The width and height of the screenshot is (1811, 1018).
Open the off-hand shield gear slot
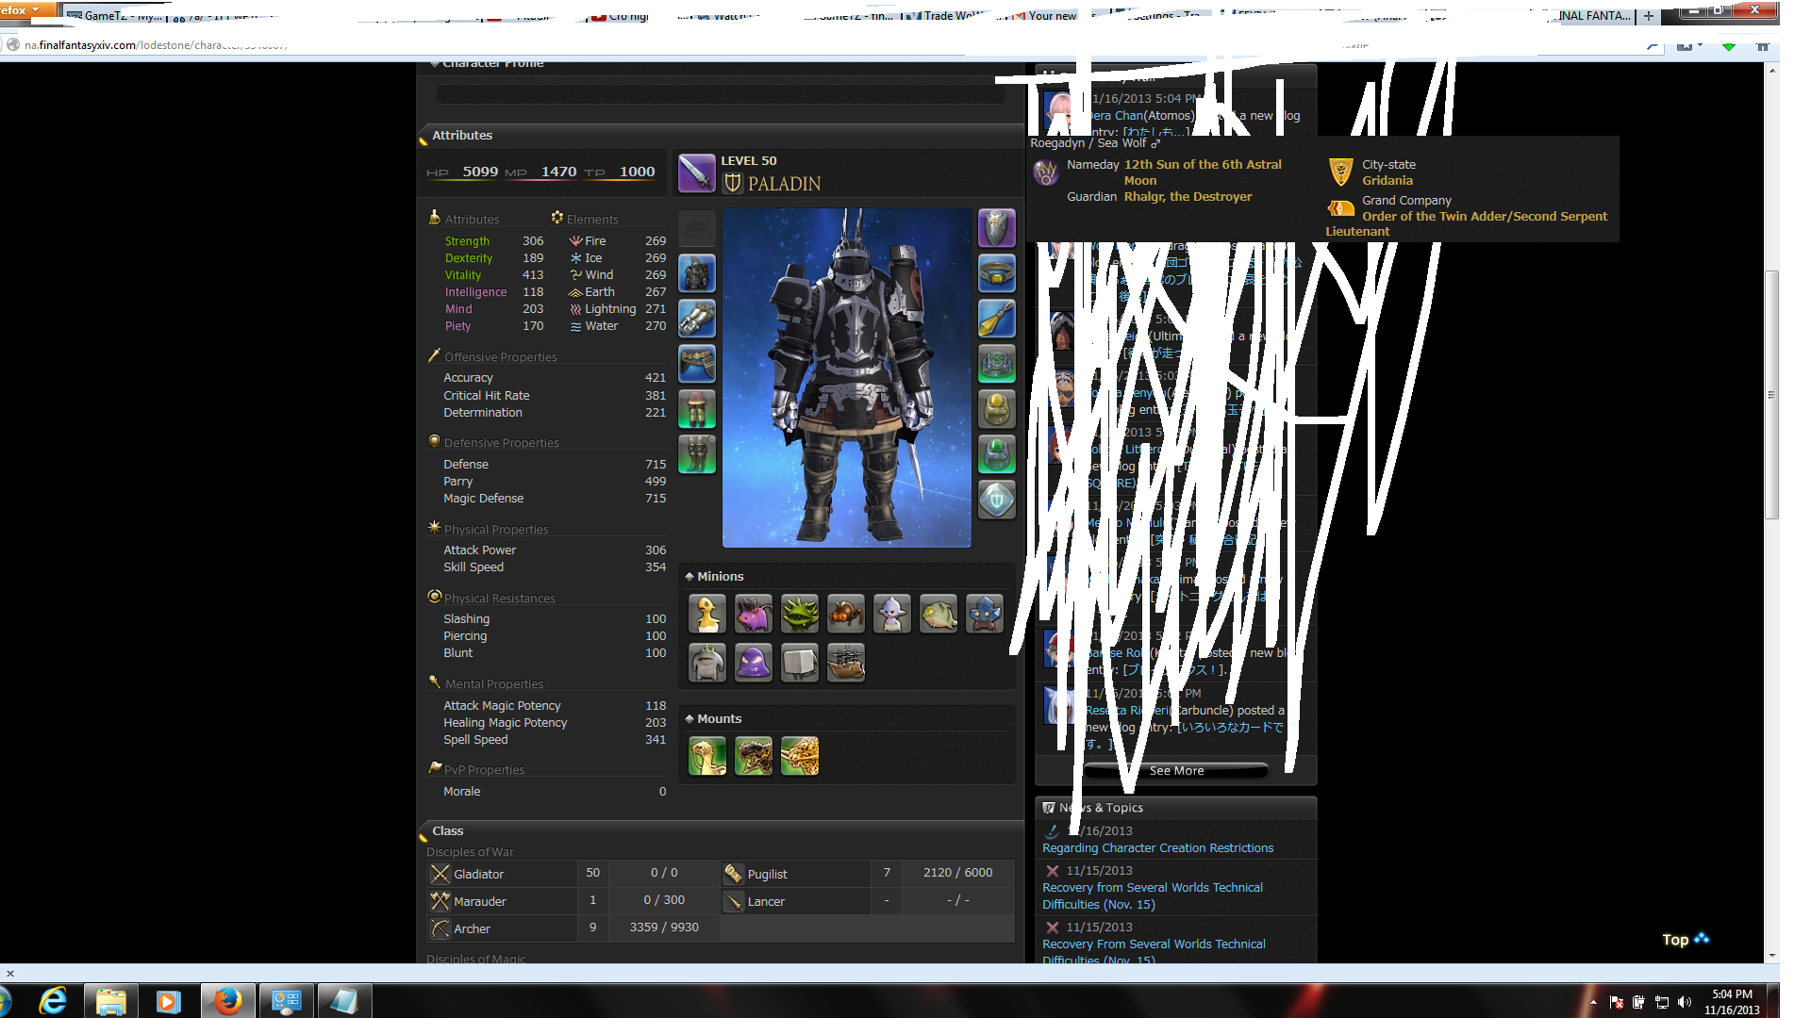pyautogui.click(x=996, y=228)
